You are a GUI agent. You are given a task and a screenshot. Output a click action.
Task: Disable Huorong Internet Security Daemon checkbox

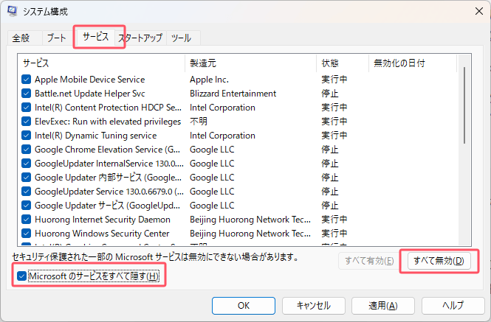(27, 220)
